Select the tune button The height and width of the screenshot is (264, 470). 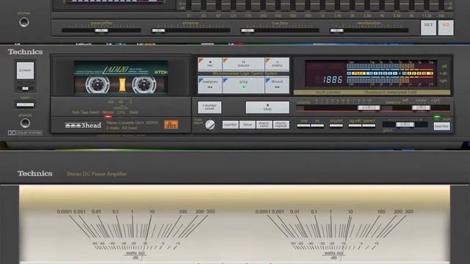[247, 125]
